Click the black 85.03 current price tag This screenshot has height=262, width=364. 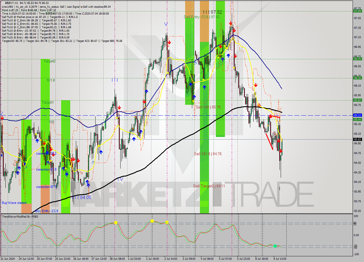click(357, 139)
